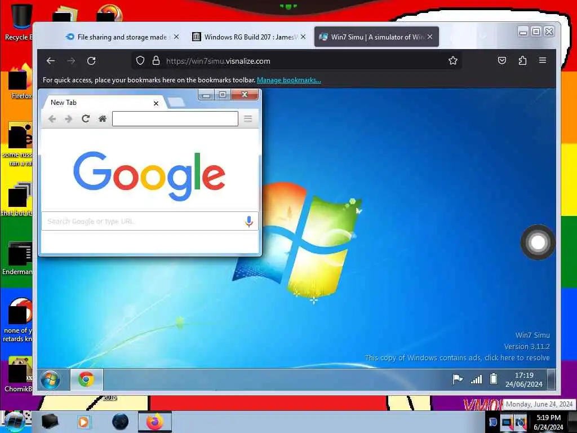Reload the page in simulated Chrome
The height and width of the screenshot is (433, 577).
click(86, 118)
